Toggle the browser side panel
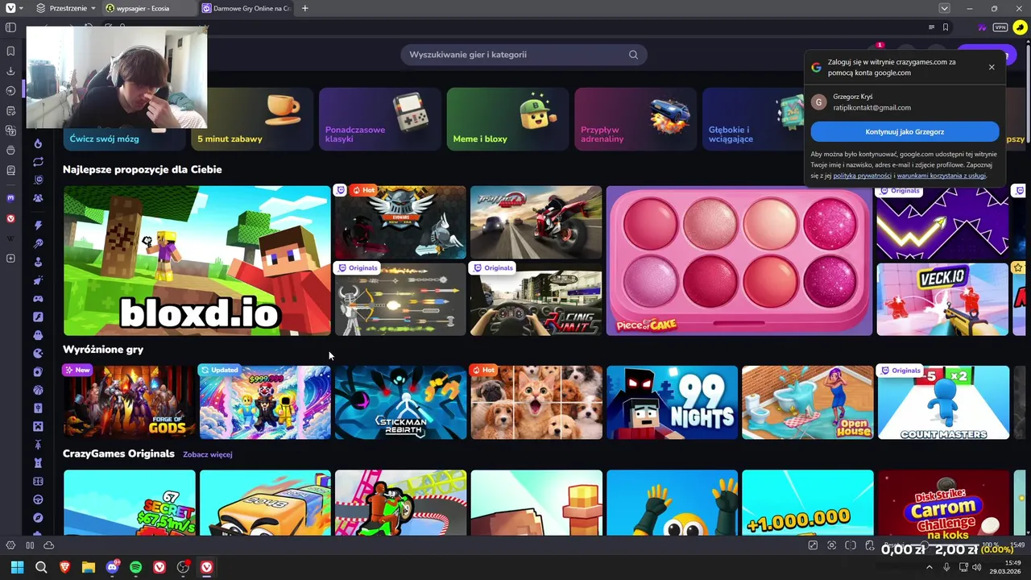 click(x=10, y=27)
